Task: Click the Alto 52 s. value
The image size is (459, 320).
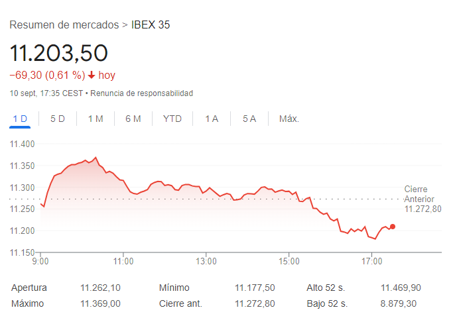Action: point(401,288)
